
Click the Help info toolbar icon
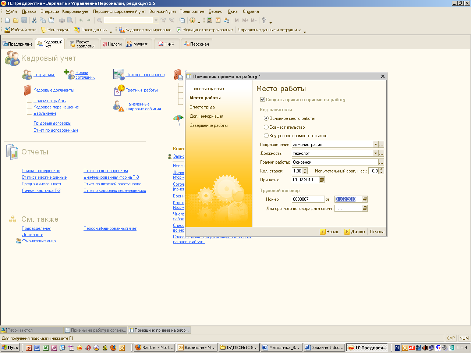tap(192, 20)
